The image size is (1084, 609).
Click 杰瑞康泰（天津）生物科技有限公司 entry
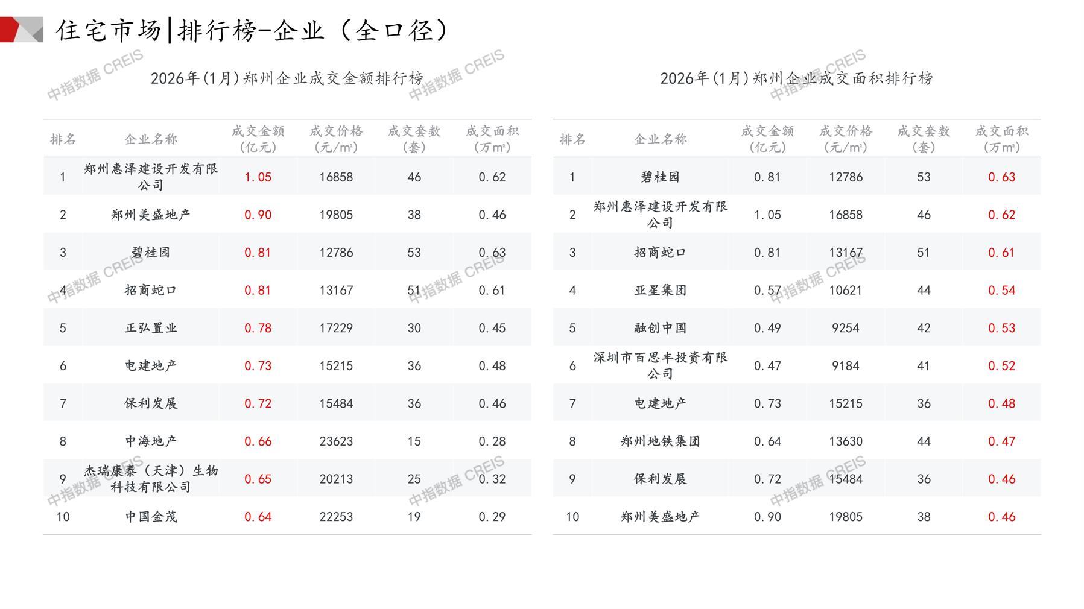tap(151, 479)
